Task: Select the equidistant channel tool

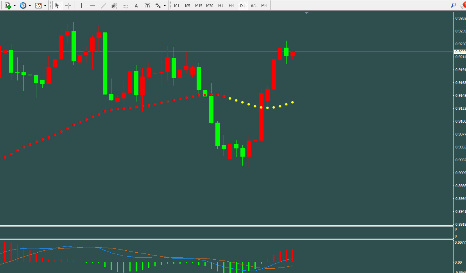Action: (x=115, y=5)
